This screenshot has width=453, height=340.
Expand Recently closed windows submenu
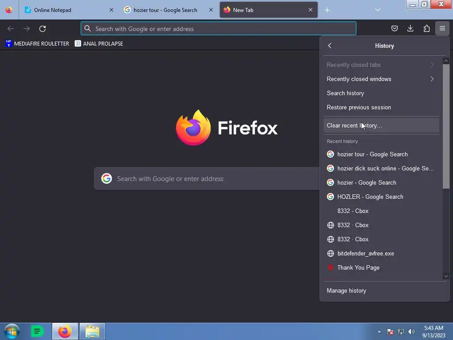pyautogui.click(x=381, y=79)
